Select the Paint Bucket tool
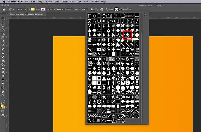 pos(3,64)
